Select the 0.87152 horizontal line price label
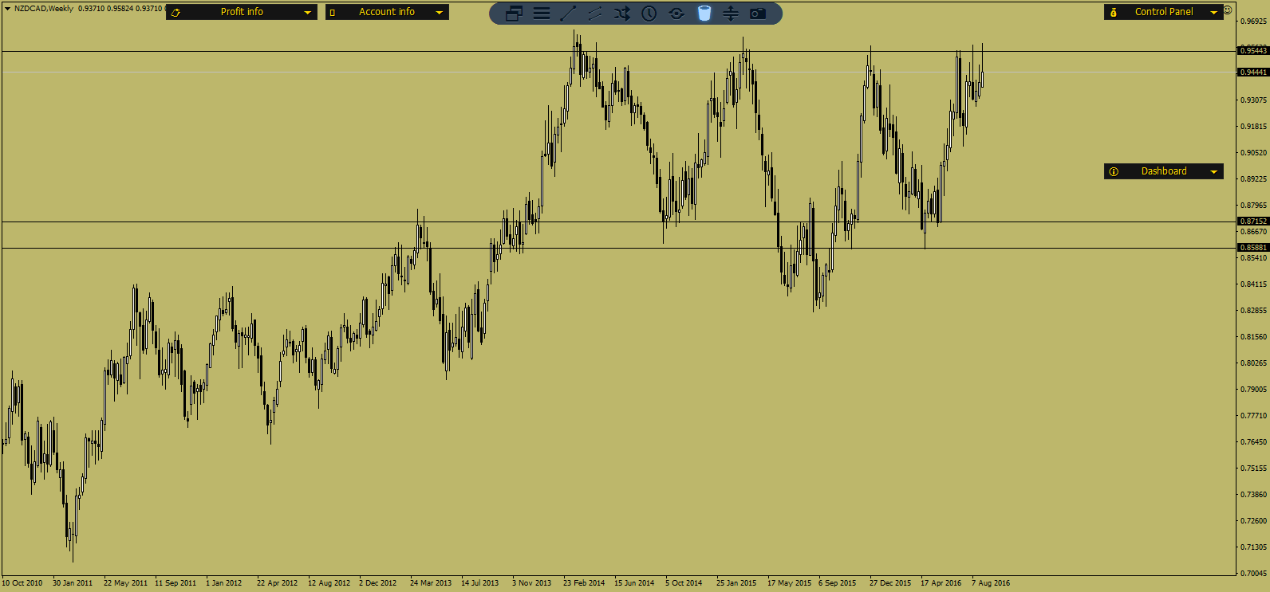This screenshot has width=1270, height=592. (1253, 221)
